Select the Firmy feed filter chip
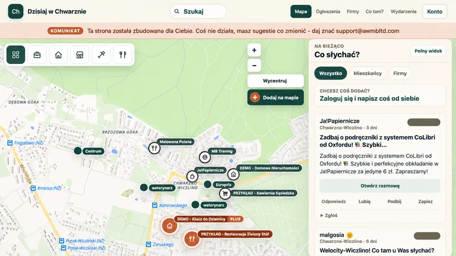This screenshot has height=256, width=456. click(x=400, y=73)
